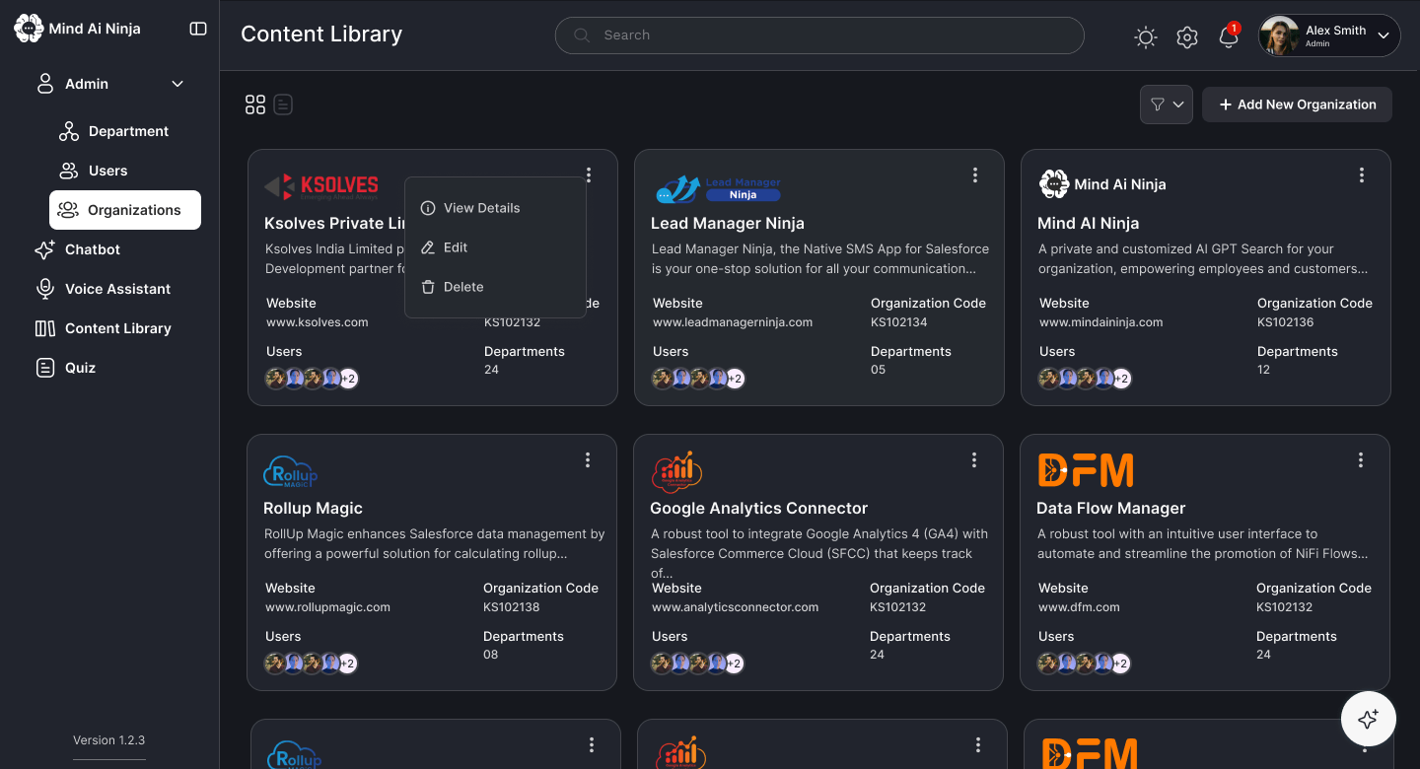Open Chatbot section
The width and height of the screenshot is (1420, 769).
click(77, 249)
